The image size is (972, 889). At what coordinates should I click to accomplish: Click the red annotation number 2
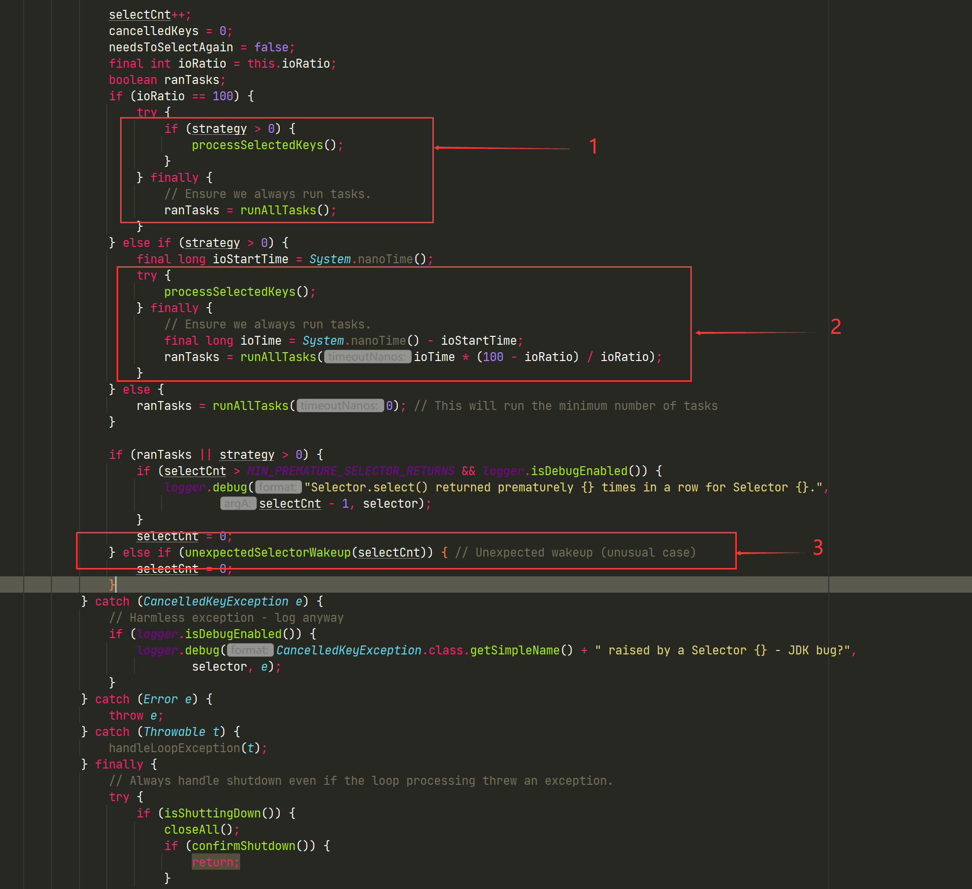tap(836, 327)
